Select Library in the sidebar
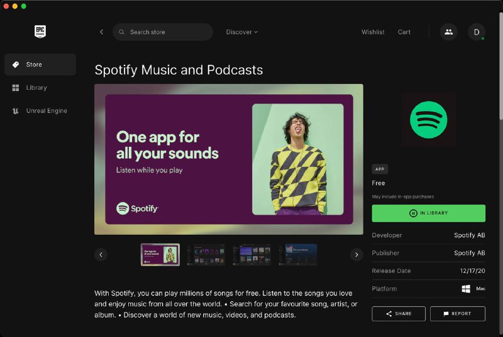 click(40, 88)
